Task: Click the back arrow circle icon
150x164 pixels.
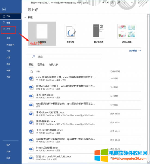Action: coord(4,9)
